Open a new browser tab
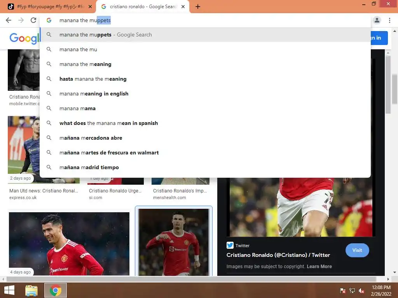Image resolution: width=398 pixels, height=298 pixels. click(198, 7)
